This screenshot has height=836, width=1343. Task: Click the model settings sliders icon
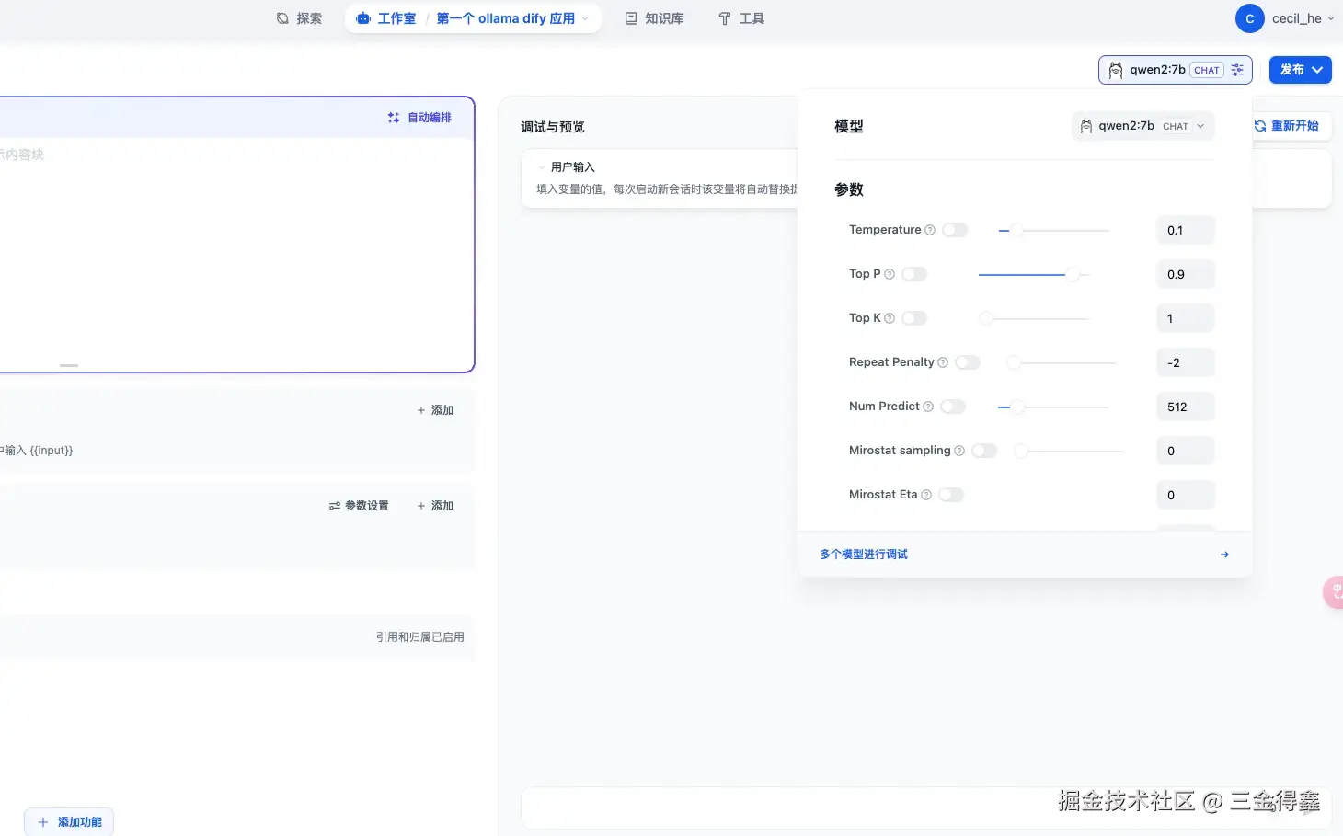(x=1237, y=70)
